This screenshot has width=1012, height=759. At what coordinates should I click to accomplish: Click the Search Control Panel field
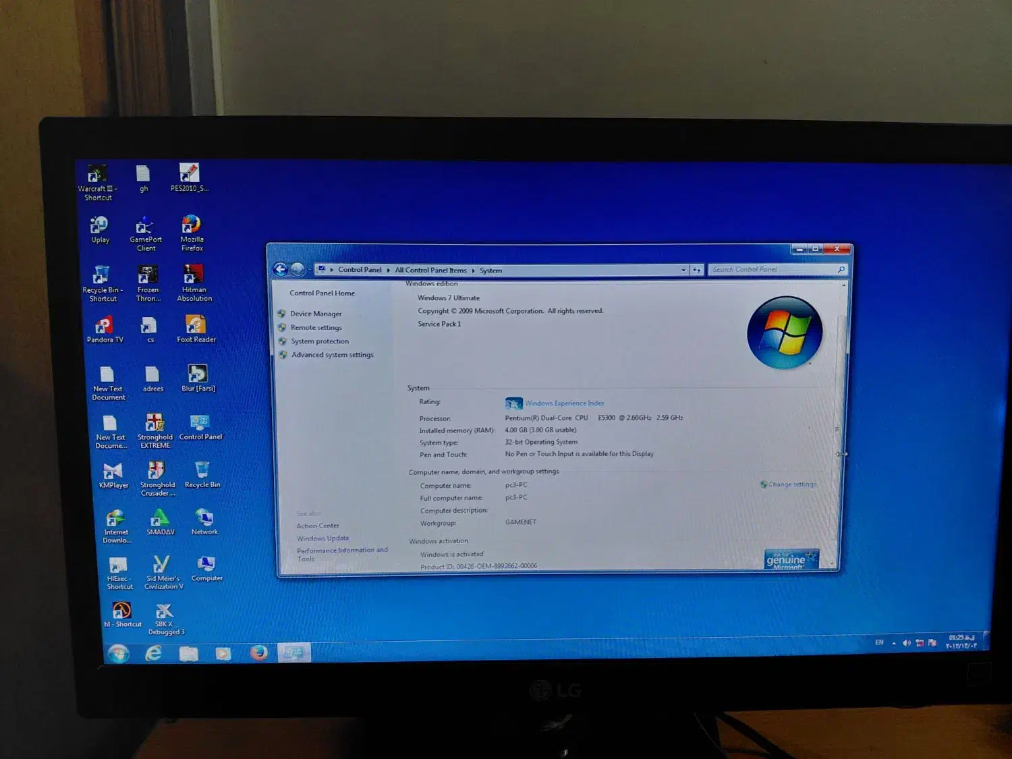[777, 269]
